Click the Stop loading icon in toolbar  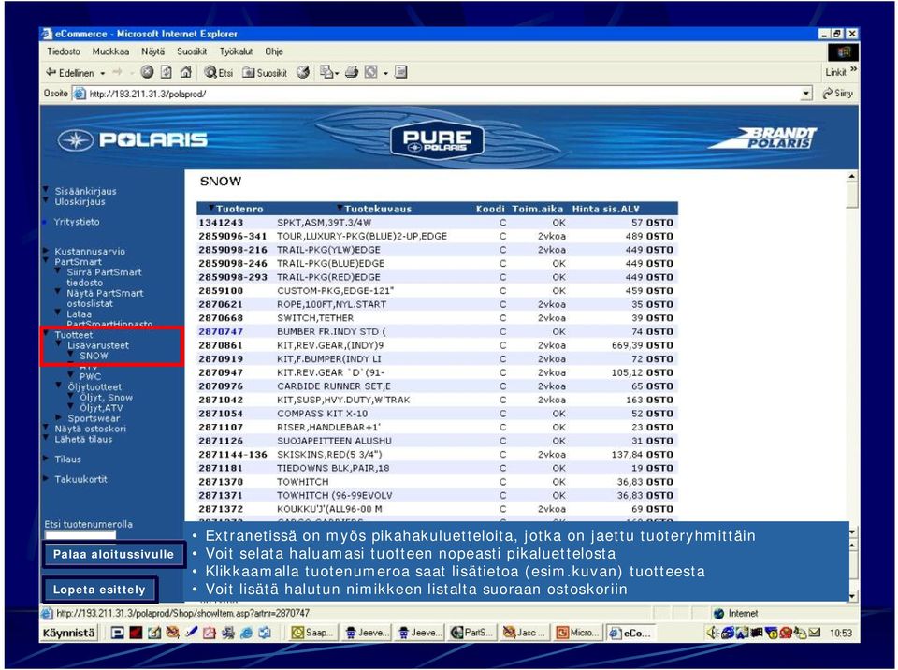click(x=147, y=72)
